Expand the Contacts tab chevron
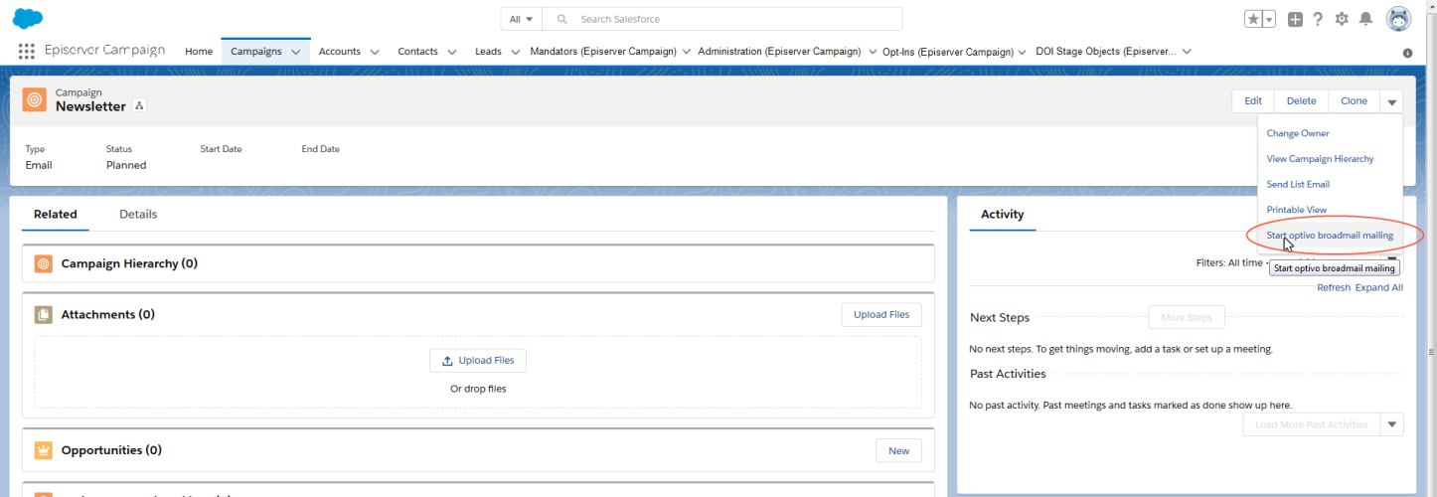Screen dimensions: 1437x497 (x=452, y=52)
